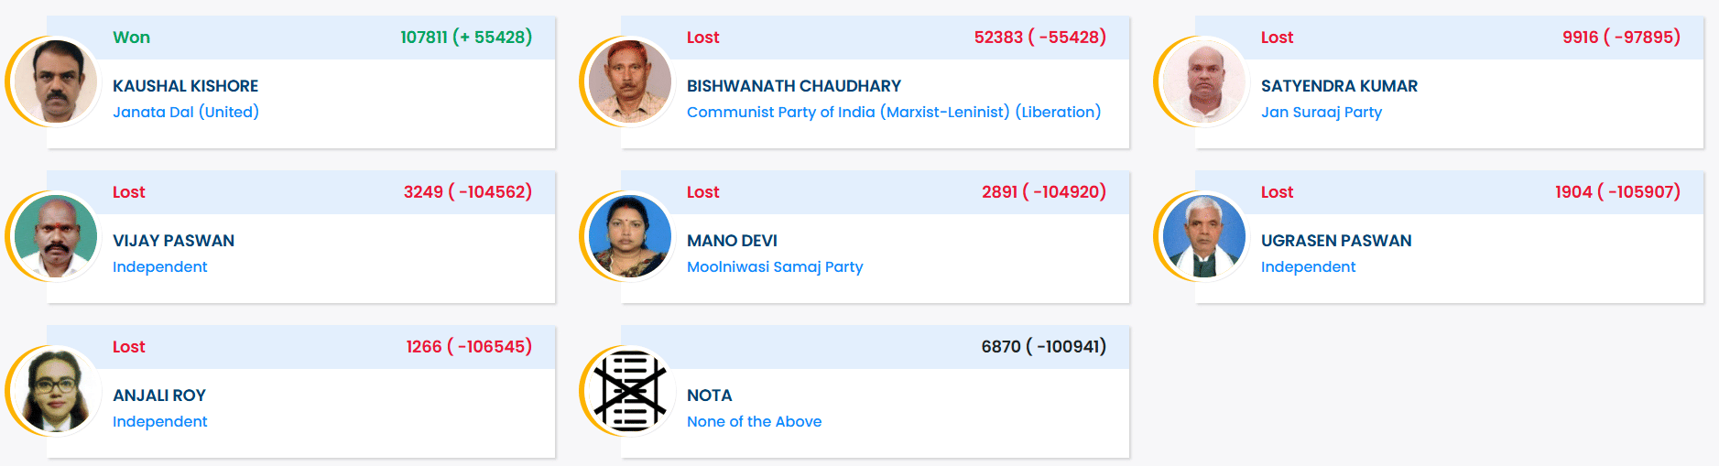The width and height of the screenshot is (1719, 466).
Task: Click the Won status label
Action: pyautogui.click(x=131, y=38)
